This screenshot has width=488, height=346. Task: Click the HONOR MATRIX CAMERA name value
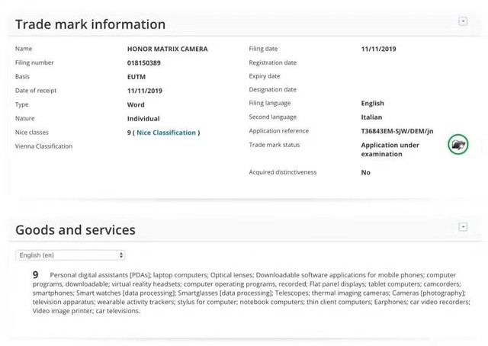(x=167, y=49)
